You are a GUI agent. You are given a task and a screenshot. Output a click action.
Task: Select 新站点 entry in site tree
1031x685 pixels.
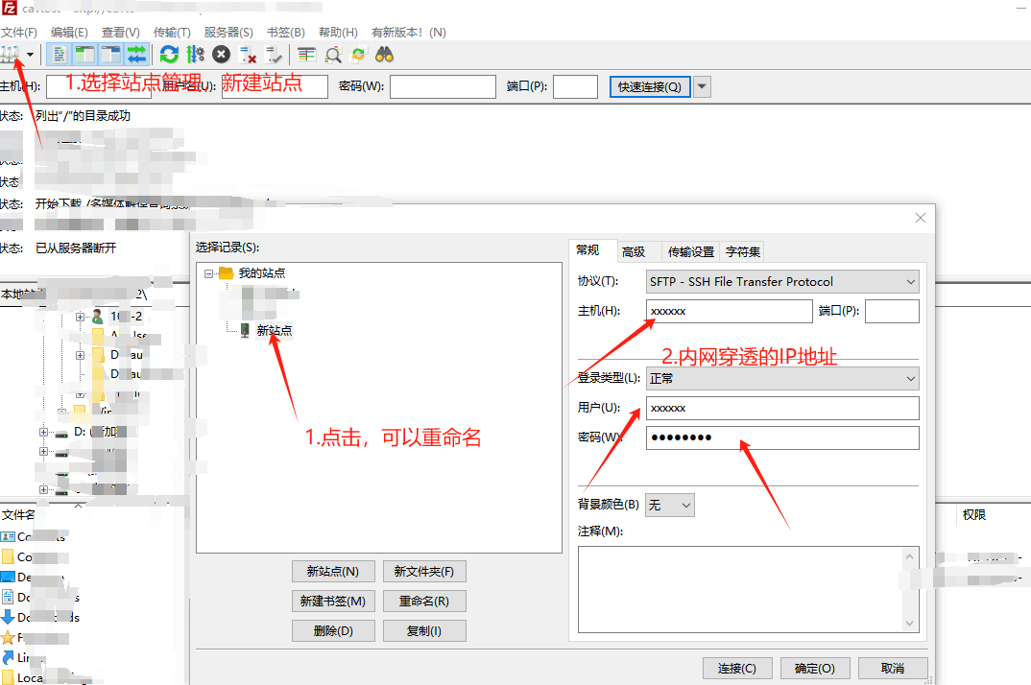pyautogui.click(x=274, y=331)
